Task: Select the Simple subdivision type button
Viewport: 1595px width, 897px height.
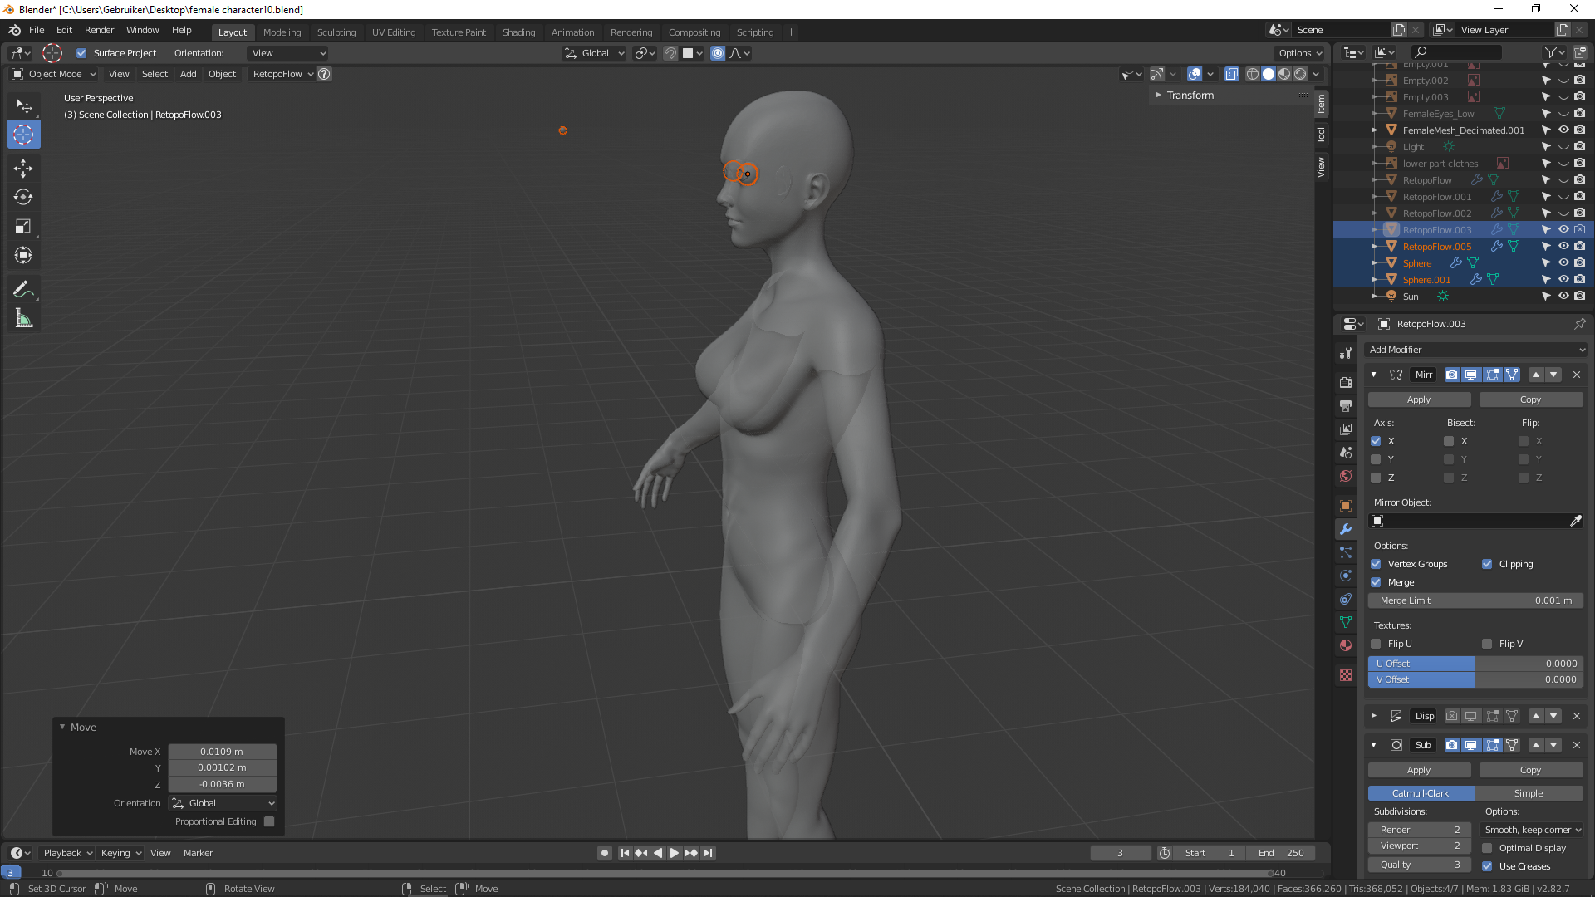Action: tap(1528, 793)
